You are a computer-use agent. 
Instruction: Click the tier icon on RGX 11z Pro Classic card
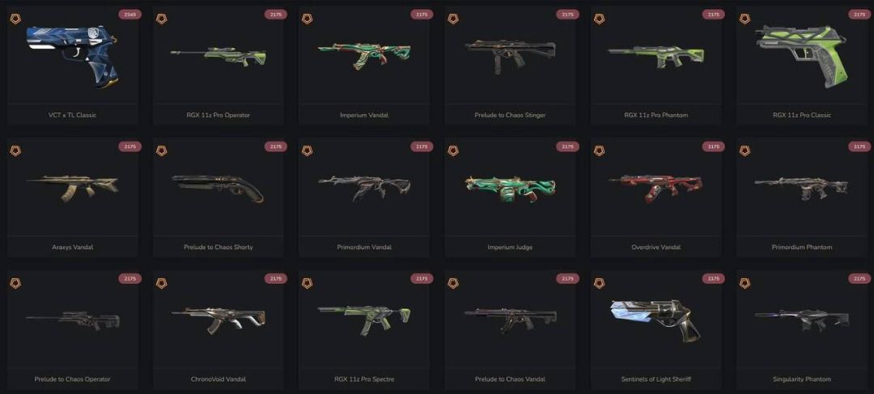tap(745, 19)
